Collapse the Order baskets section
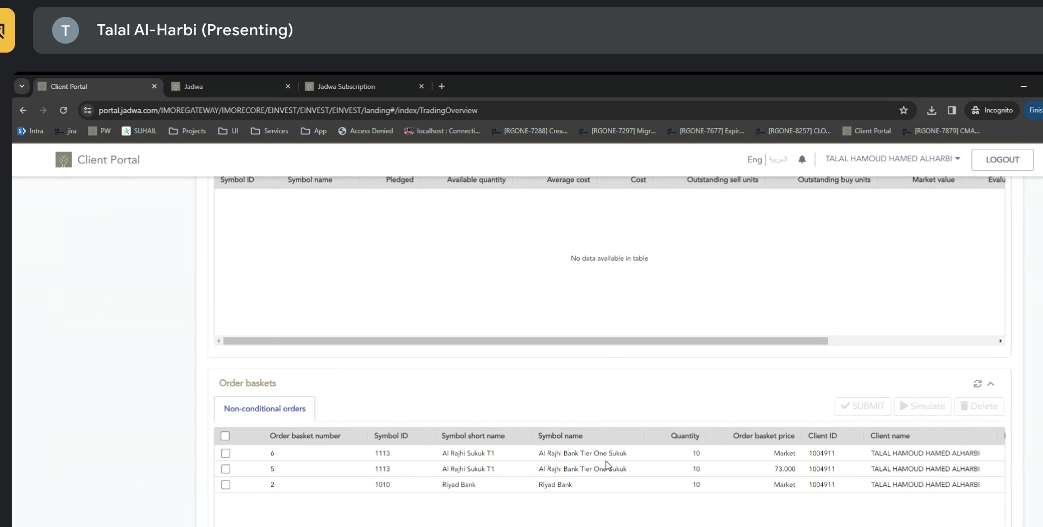1043x527 pixels. (x=991, y=384)
